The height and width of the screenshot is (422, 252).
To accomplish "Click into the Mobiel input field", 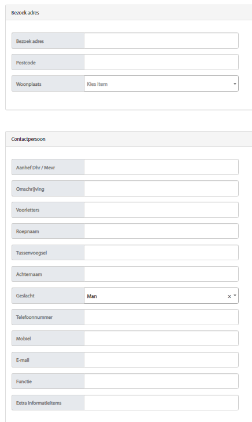I will 161,339.
